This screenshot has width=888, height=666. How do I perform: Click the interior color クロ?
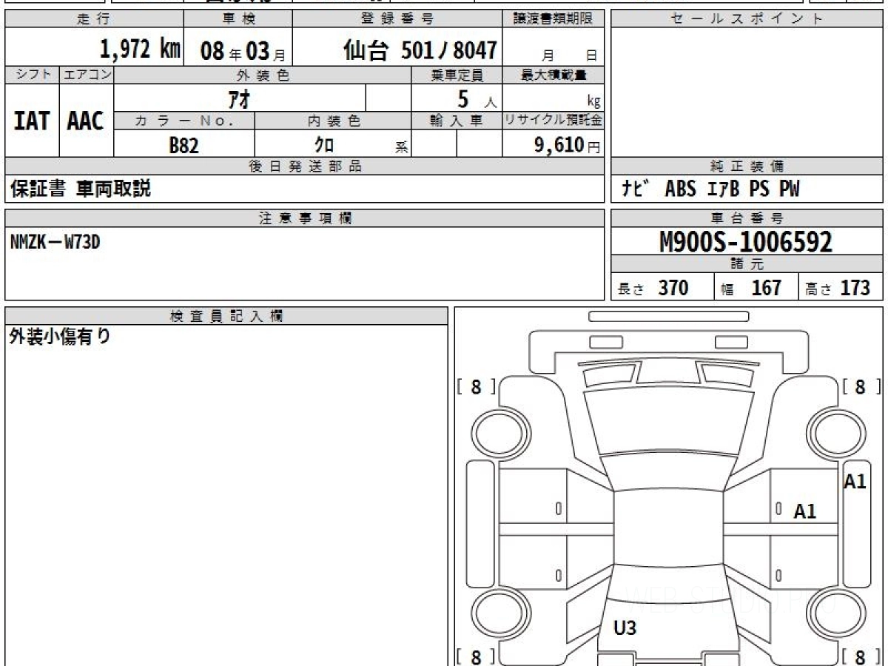point(324,144)
